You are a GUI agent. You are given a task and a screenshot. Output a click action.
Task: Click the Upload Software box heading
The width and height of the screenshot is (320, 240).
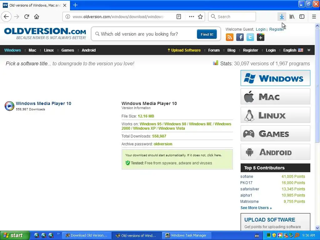(270, 220)
